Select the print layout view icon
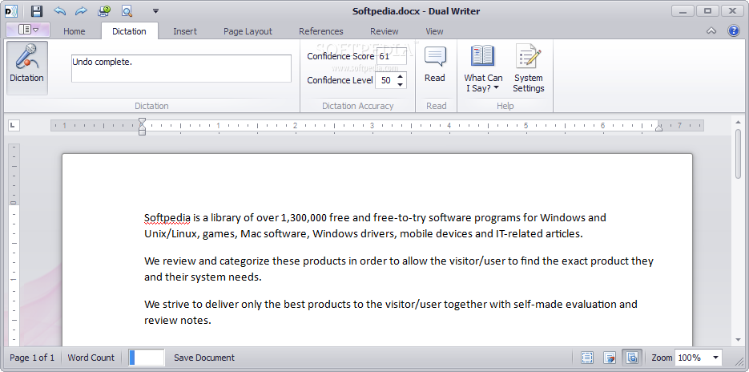 pos(632,358)
